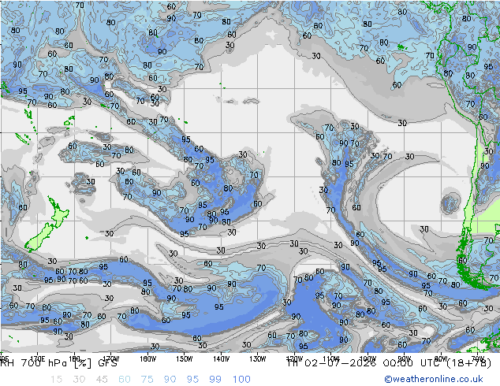Select the 75 legend value
The height and width of the screenshot is (386, 500).
click(147, 380)
